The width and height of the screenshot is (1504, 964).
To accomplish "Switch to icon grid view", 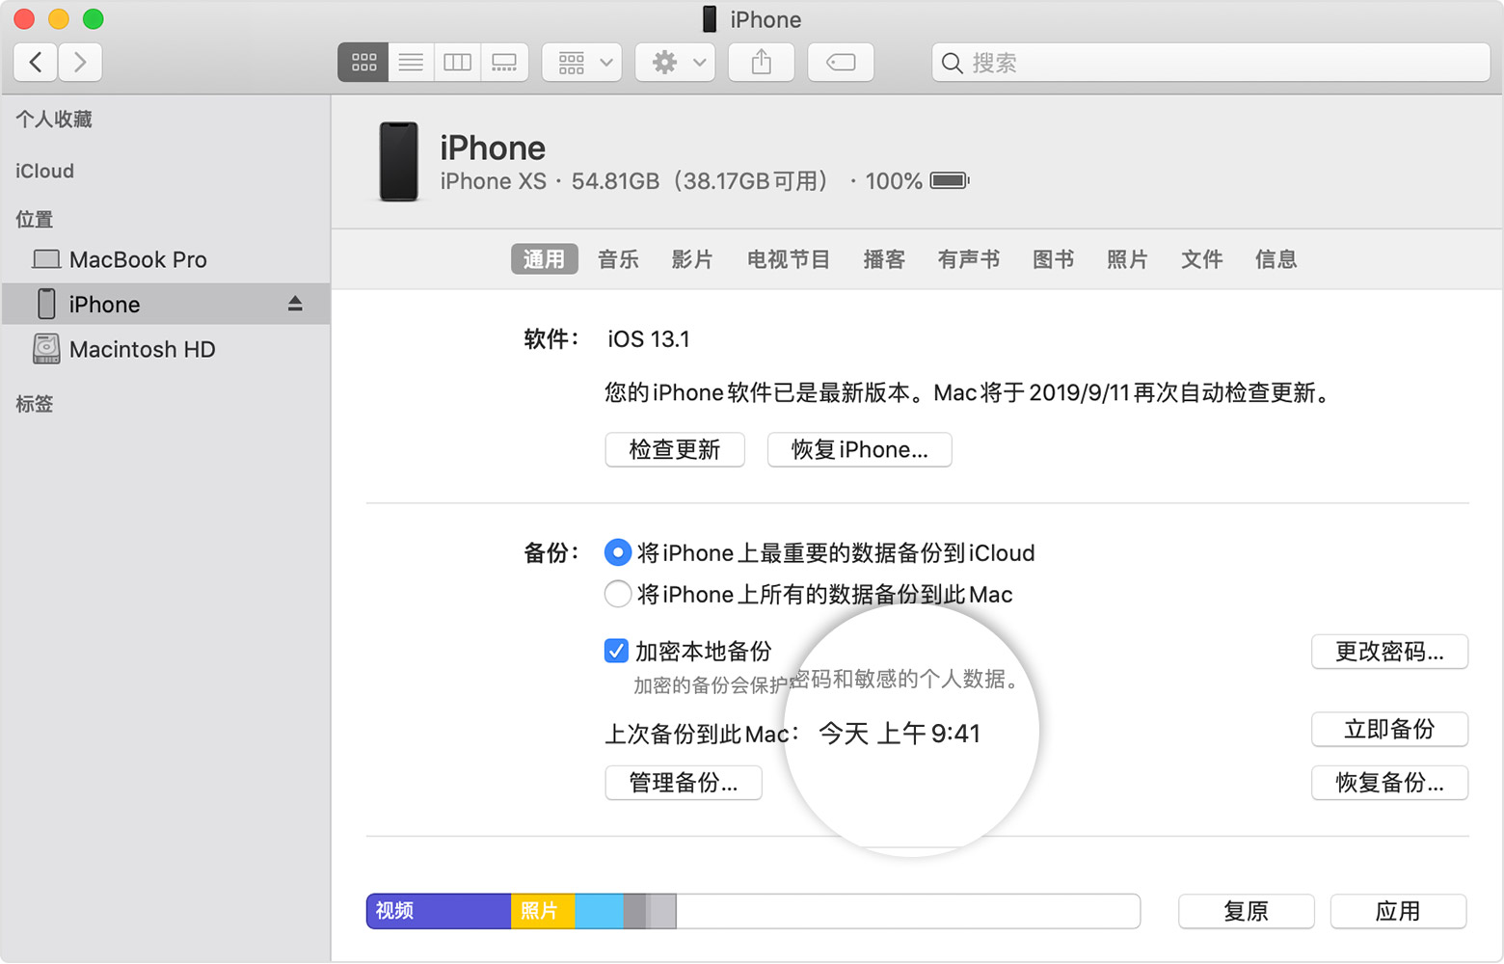I will pos(363,63).
